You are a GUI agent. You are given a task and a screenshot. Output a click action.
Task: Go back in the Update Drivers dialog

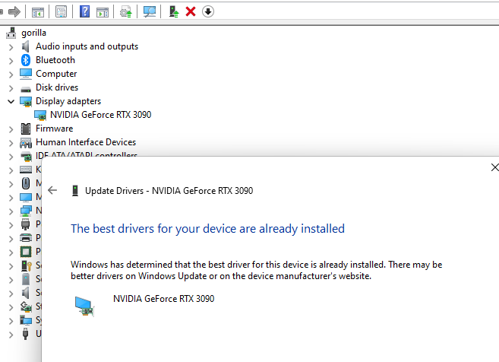[x=52, y=191]
